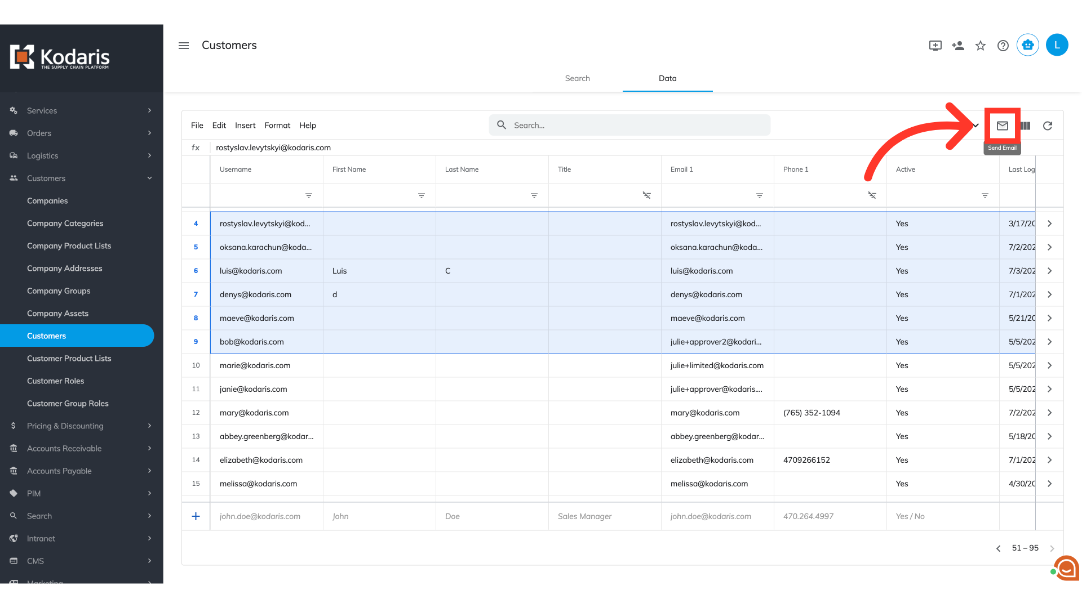Open details arrow for luis@kodaris.com row

pos(1049,271)
